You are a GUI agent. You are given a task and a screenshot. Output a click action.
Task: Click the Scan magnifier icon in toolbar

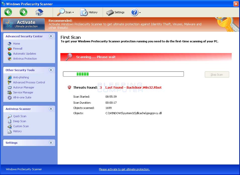pyautogui.click(x=61, y=12)
